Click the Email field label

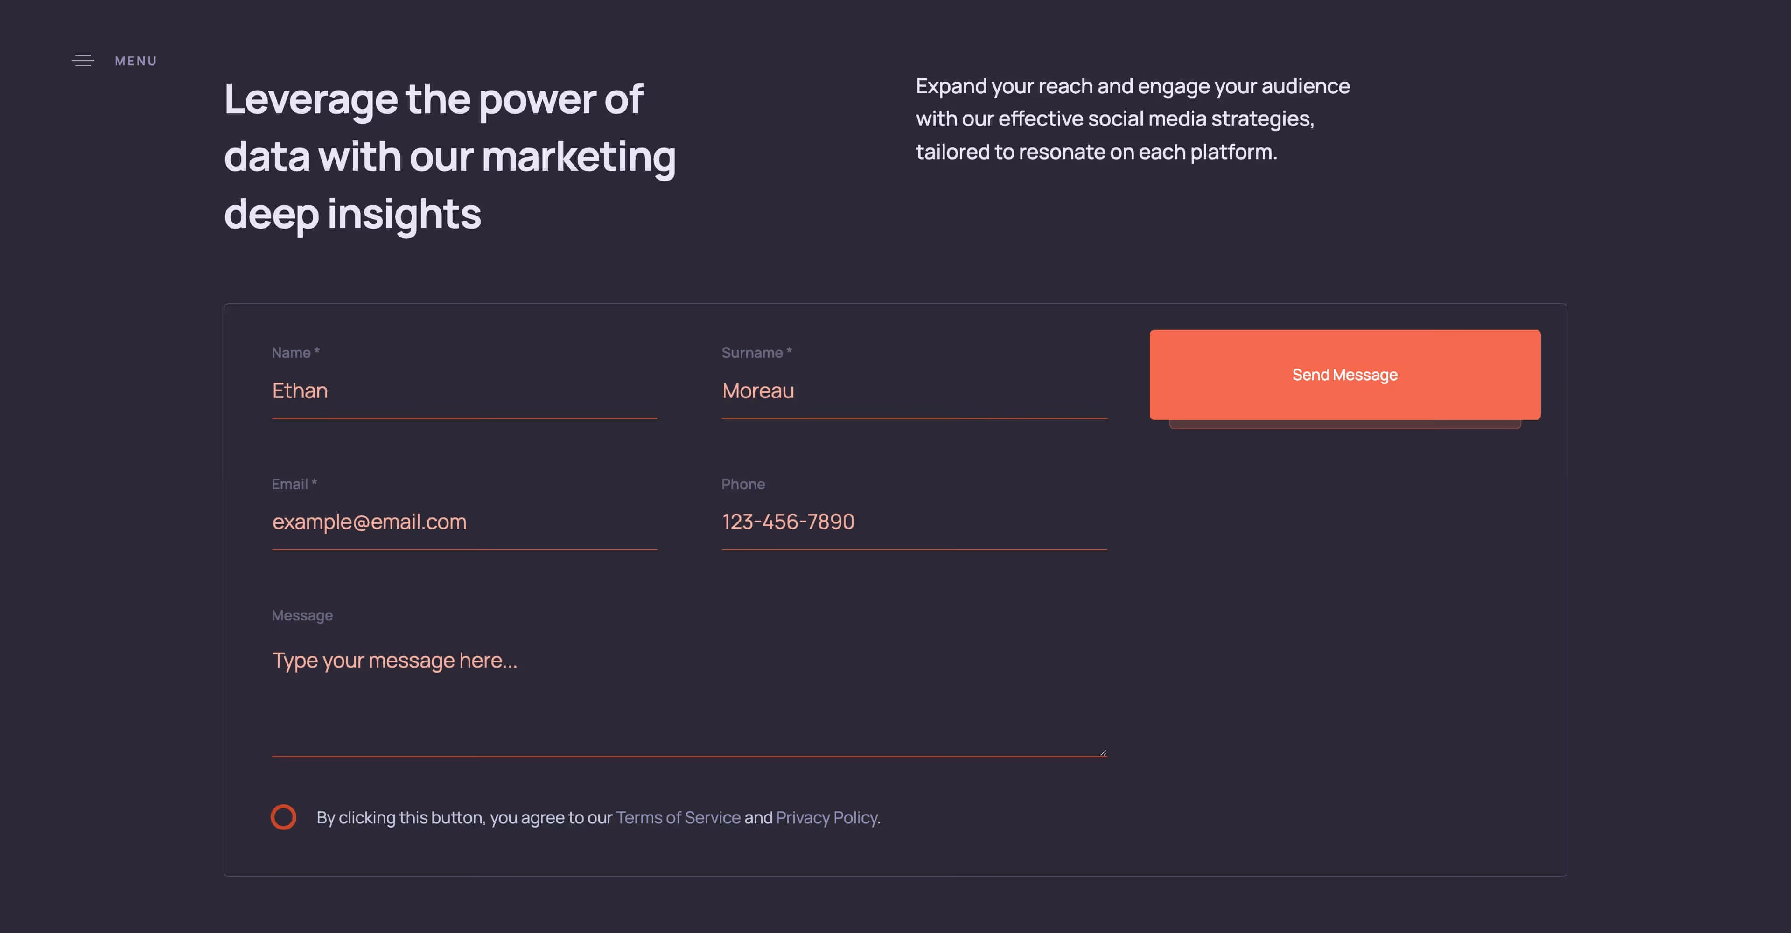(x=294, y=484)
